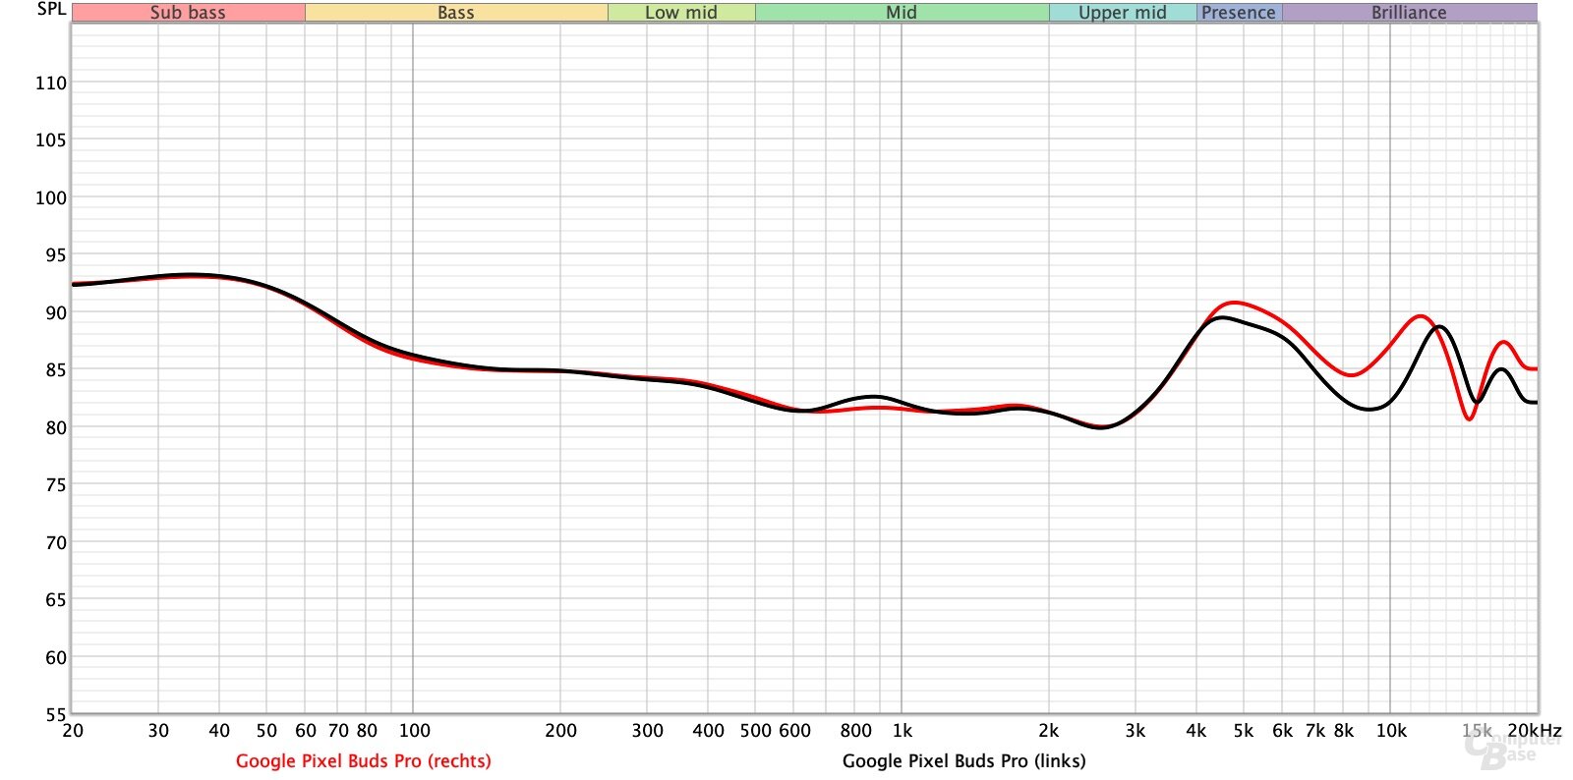
Task: Click the 100 frequency axis label
Action: click(415, 731)
